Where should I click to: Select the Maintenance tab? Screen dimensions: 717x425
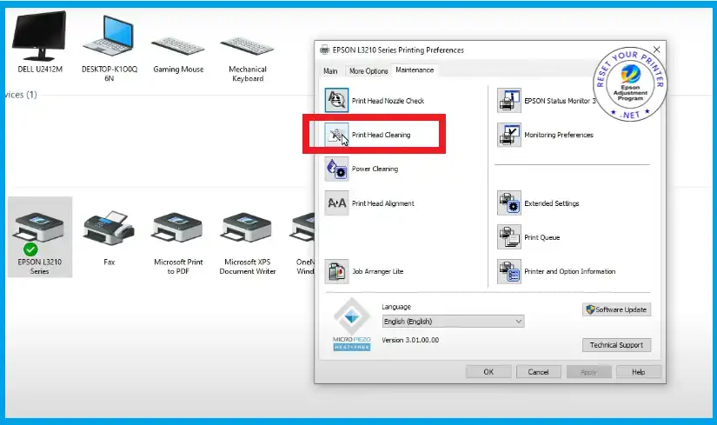[415, 70]
